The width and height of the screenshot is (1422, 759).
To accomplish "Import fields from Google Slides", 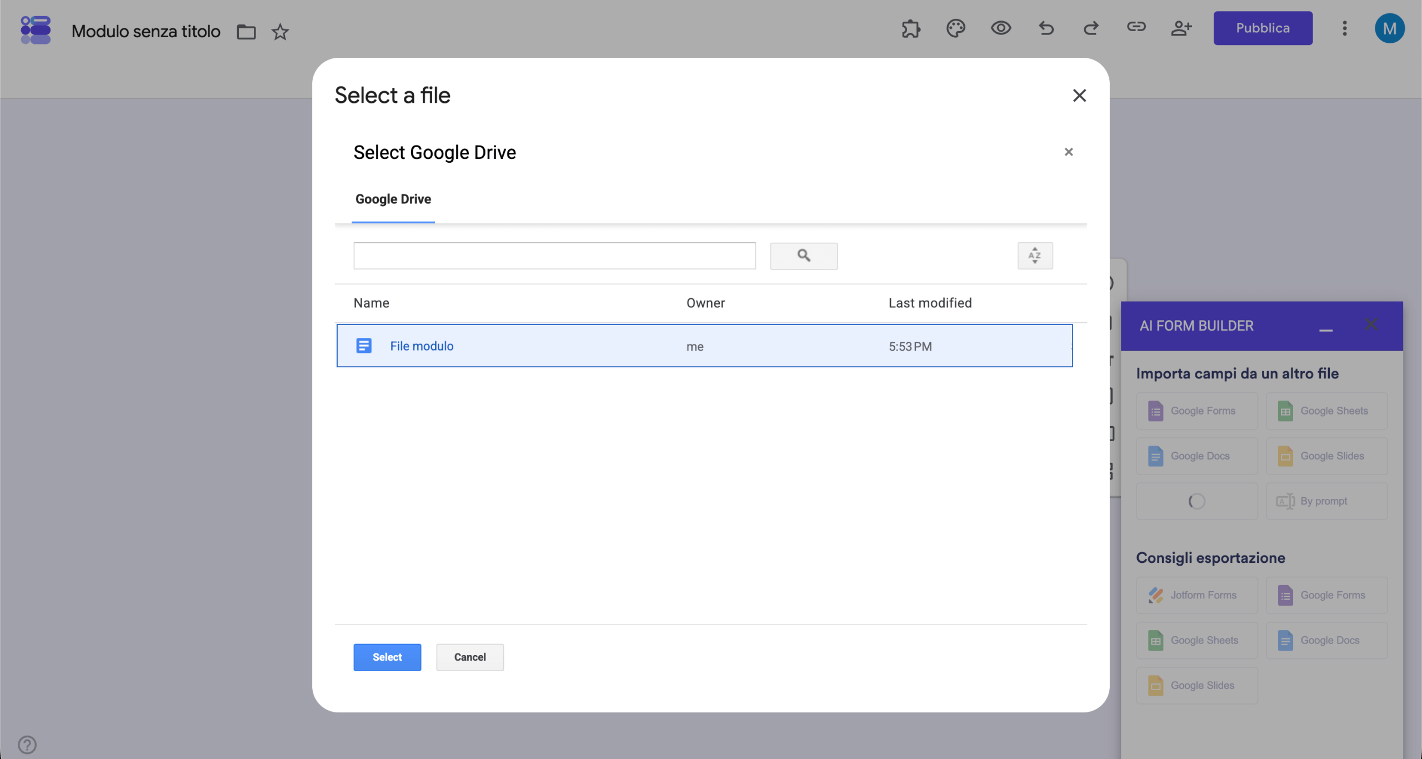I will [x=1326, y=456].
